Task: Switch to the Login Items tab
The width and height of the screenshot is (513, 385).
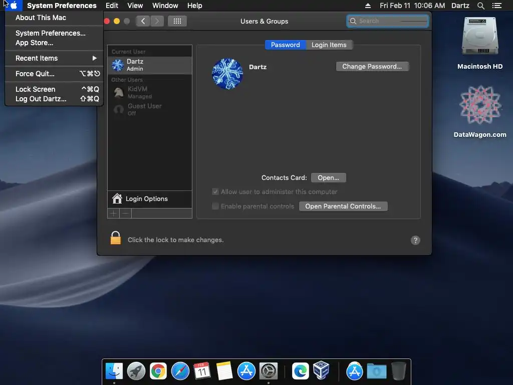Action: click(x=329, y=45)
